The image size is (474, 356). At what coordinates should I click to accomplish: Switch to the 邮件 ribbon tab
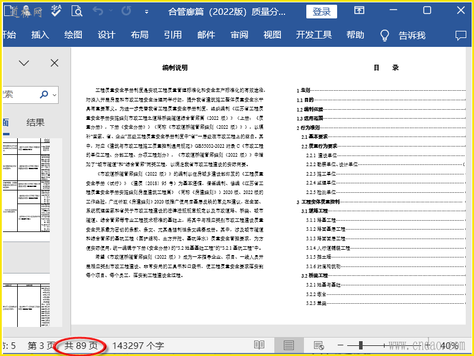pyautogui.click(x=206, y=35)
